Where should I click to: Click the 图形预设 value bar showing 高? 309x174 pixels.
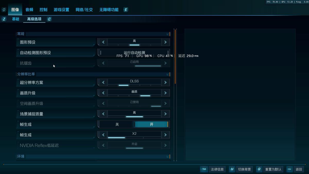click(x=134, y=42)
